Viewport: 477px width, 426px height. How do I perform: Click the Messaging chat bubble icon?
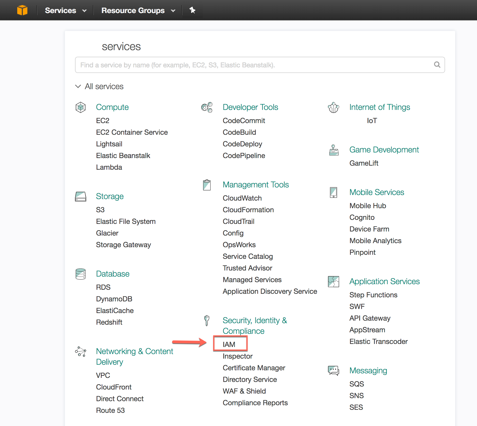tap(333, 371)
